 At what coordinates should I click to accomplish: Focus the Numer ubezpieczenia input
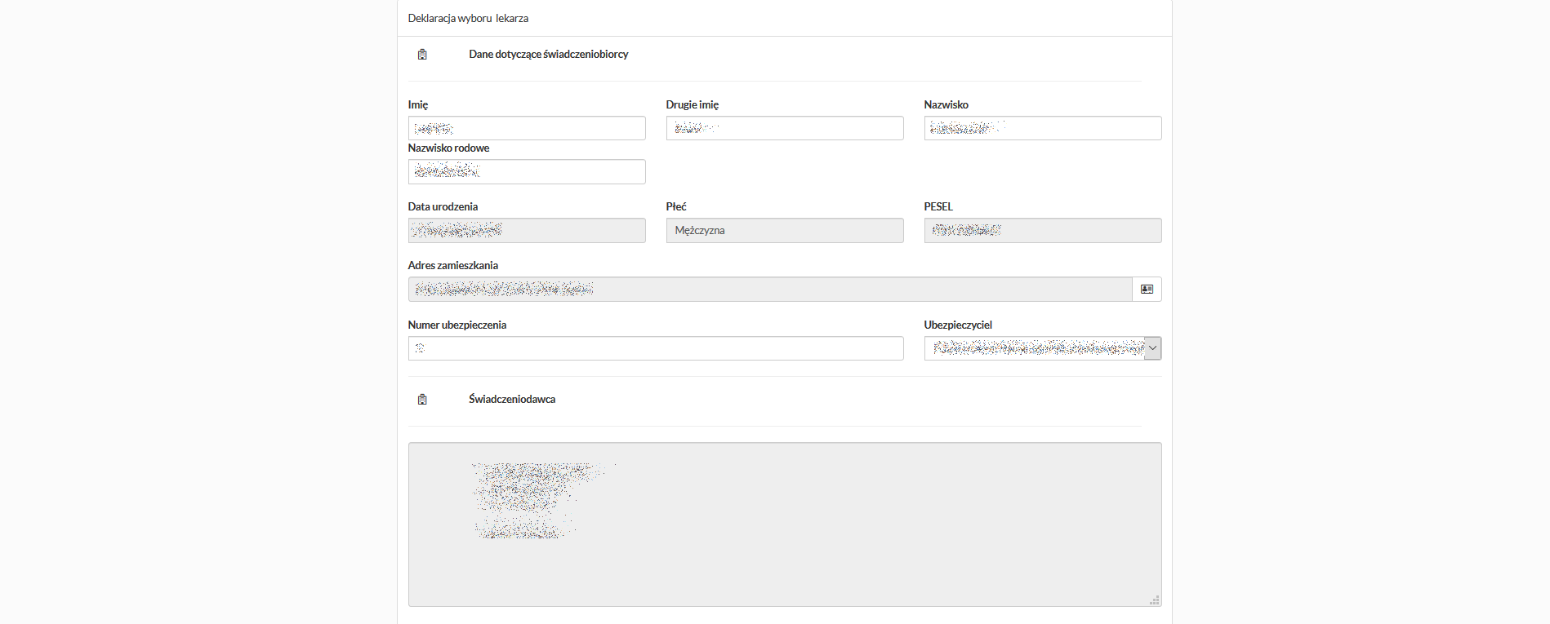655,348
